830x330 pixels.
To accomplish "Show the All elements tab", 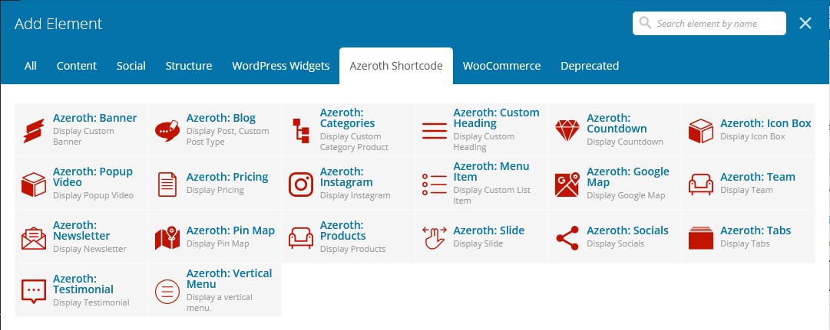I will tap(31, 66).
